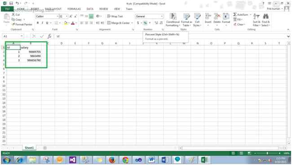Open the General number format dropdown

click(x=162, y=16)
